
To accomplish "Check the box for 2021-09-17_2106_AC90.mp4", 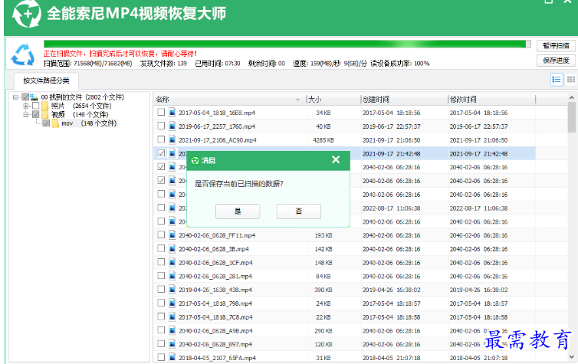I will [x=161, y=139].
